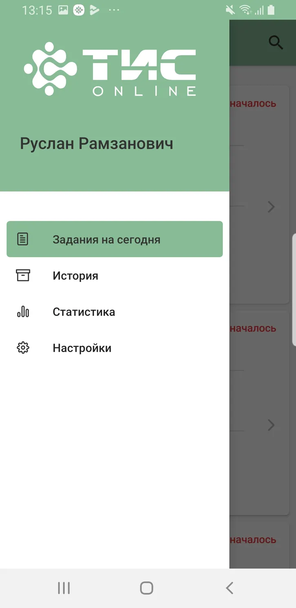
Task: Tap the battery status icon
Action: (271, 10)
